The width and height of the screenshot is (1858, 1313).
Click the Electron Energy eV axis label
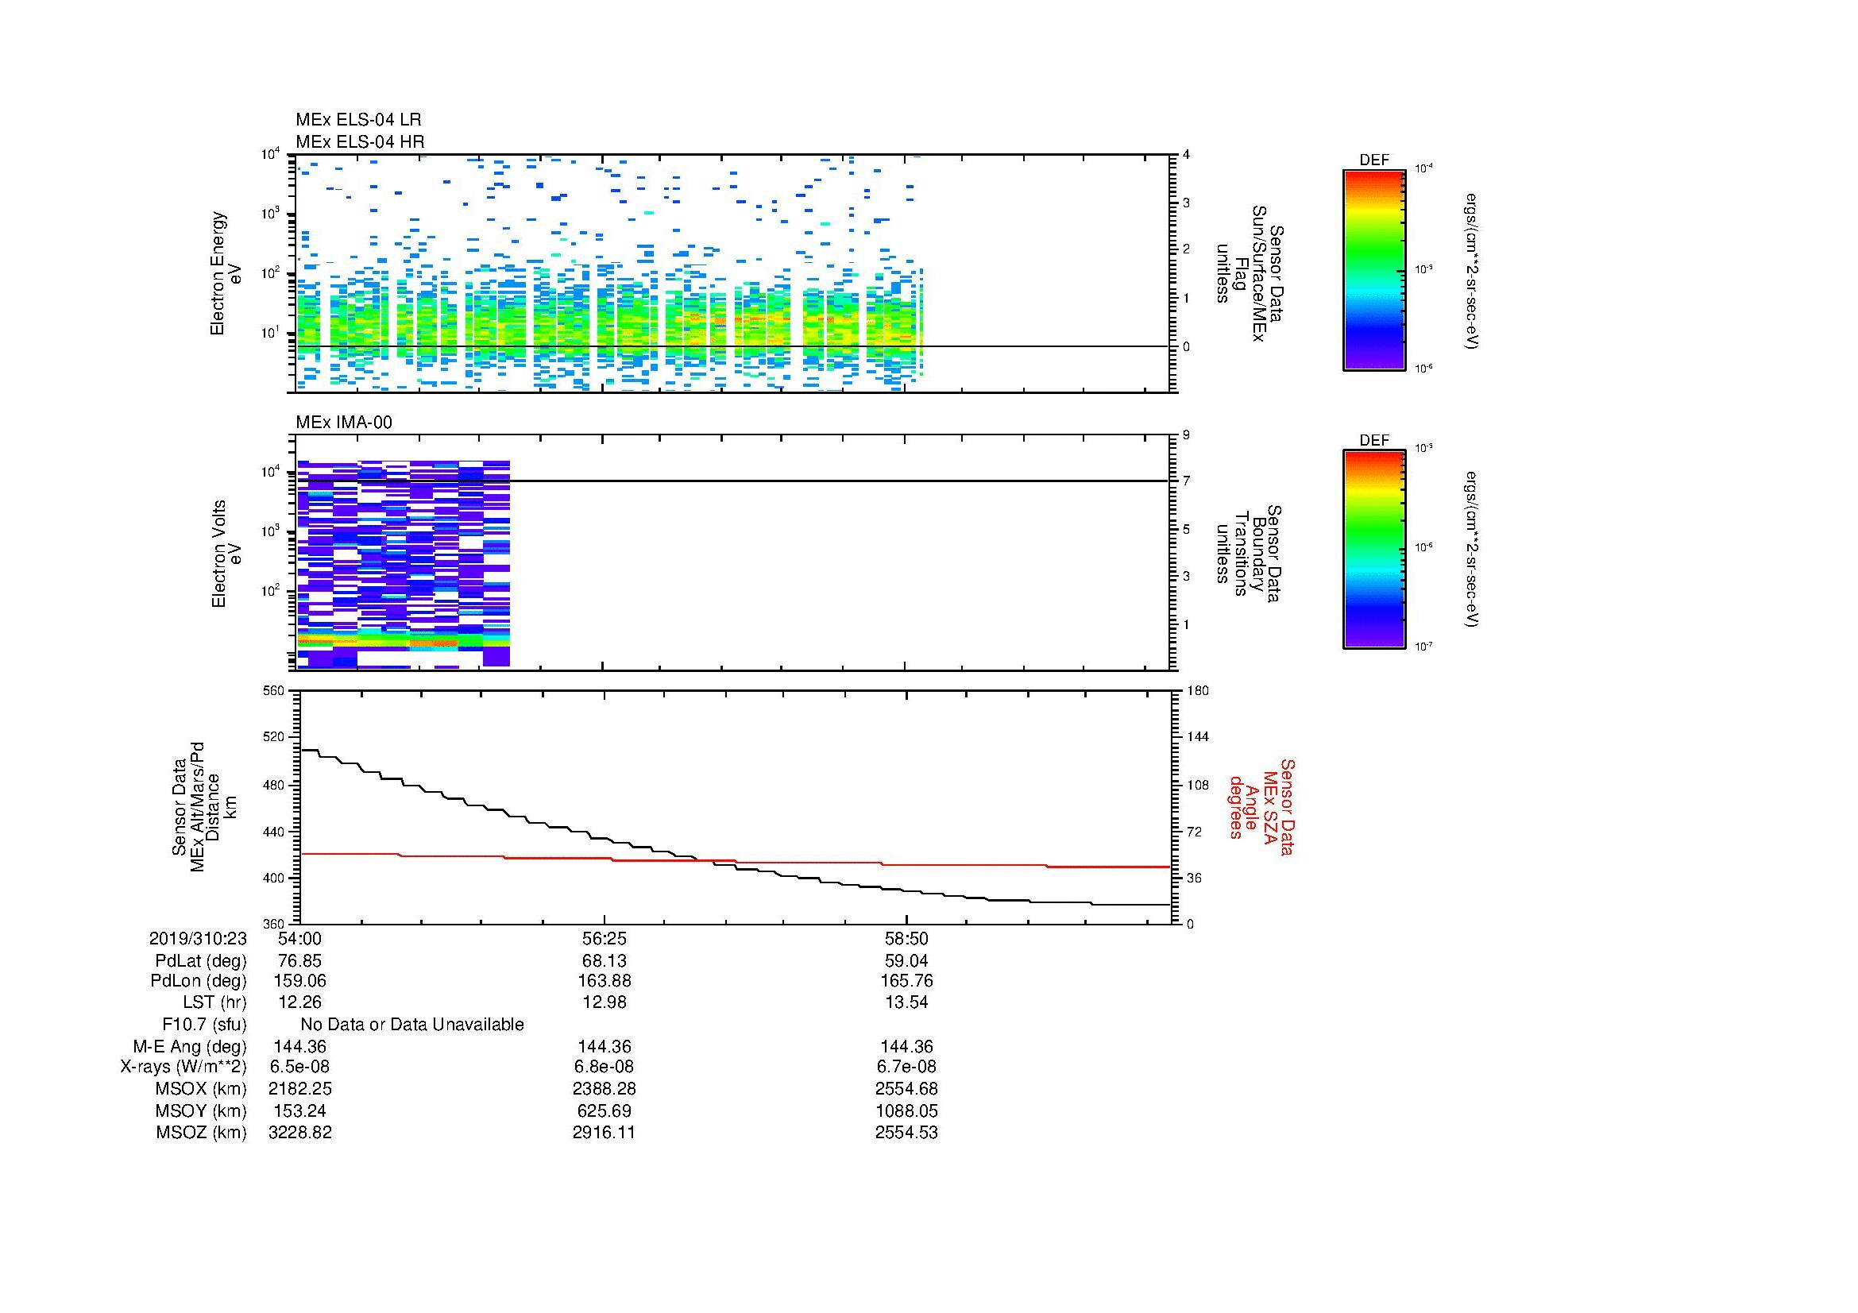tap(226, 273)
